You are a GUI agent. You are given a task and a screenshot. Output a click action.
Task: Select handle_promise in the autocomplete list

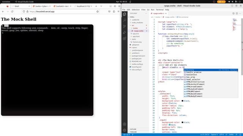tap(211, 72)
